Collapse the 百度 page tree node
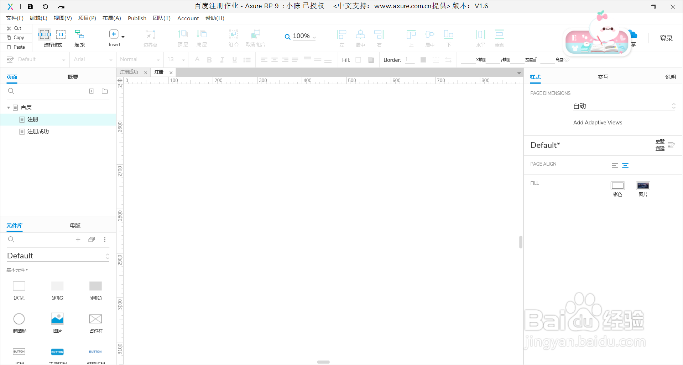 pos(9,107)
